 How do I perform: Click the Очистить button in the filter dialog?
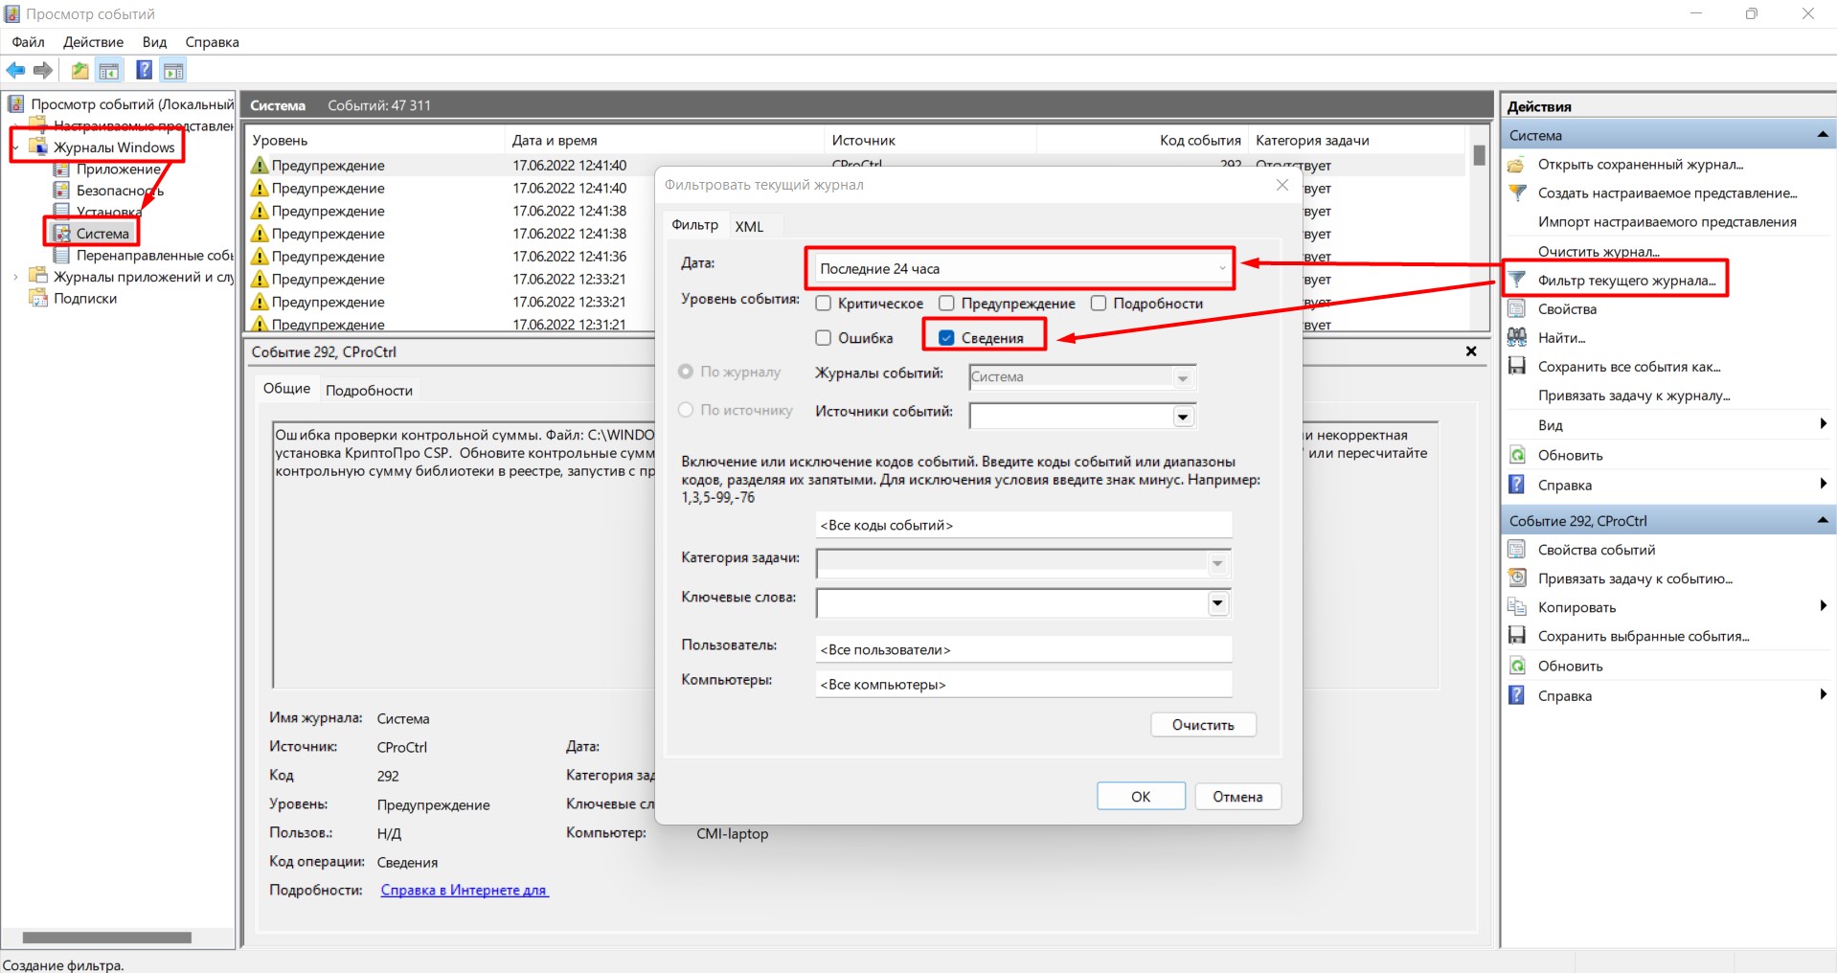[x=1203, y=725]
